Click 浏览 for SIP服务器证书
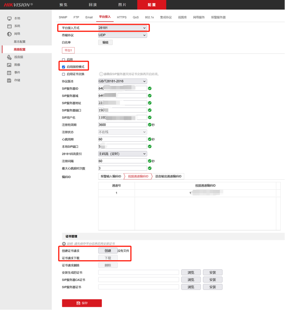The width and height of the screenshot is (285, 310). 191,287
